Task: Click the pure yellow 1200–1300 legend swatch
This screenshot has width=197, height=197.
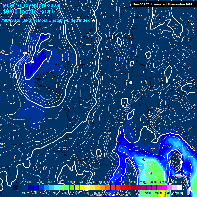Action: pyautogui.click(x=82, y=187)
